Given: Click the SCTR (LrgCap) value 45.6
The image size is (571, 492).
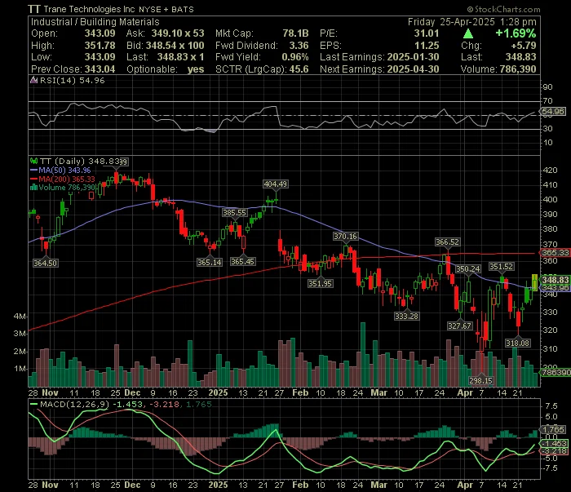Looking at the screenshot, I should coord(299,69).
